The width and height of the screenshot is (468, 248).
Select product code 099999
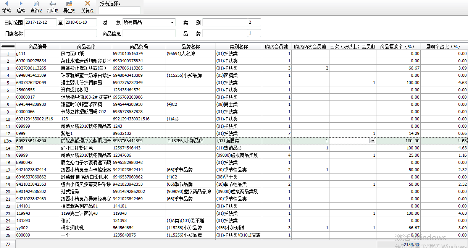tap(37, 126)
